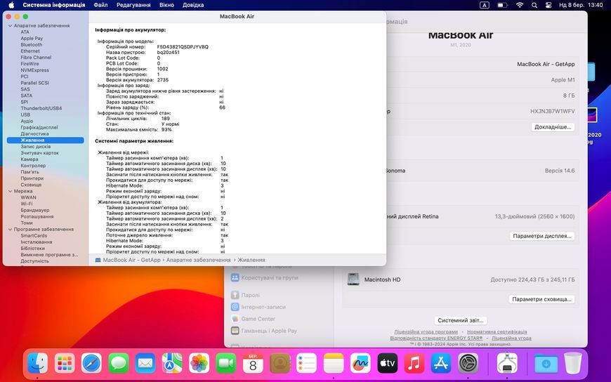Viewport: 611px width, 382px height.
Task: Open System Settings gear in the Dock
Action: [468, 363]
